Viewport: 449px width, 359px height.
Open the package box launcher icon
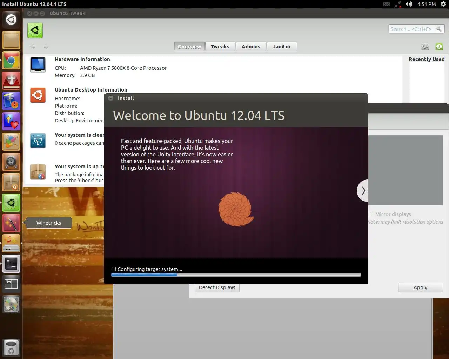11,182
